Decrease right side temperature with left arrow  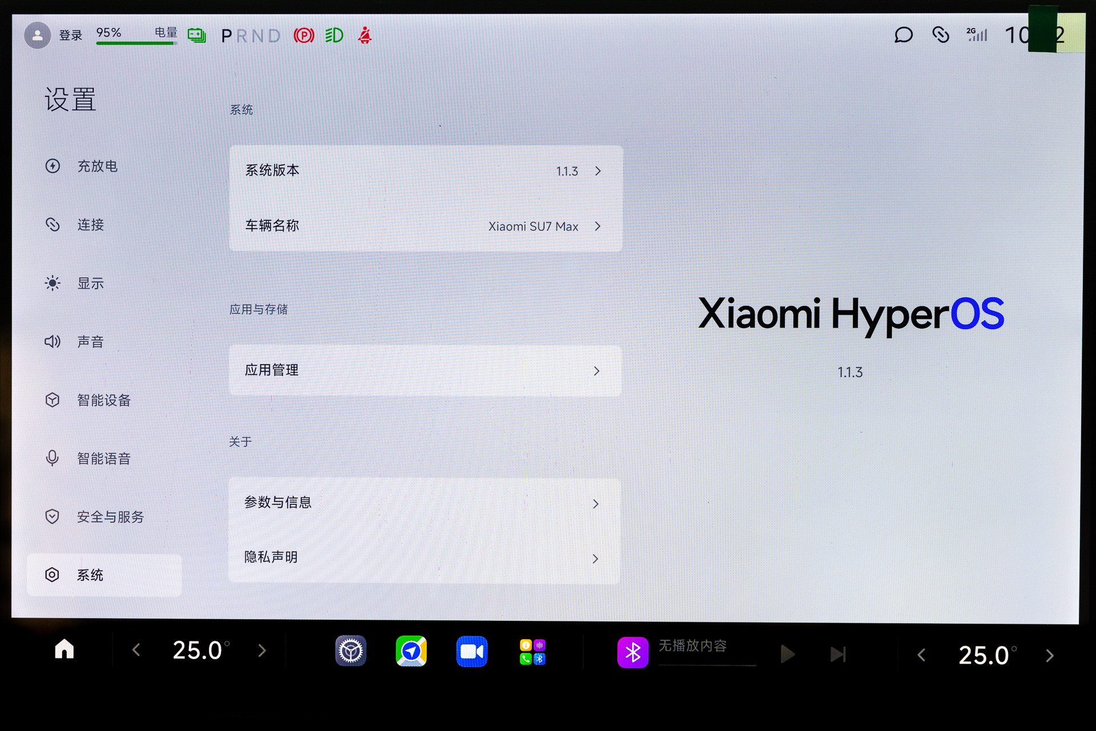click(x=921, y=655)
